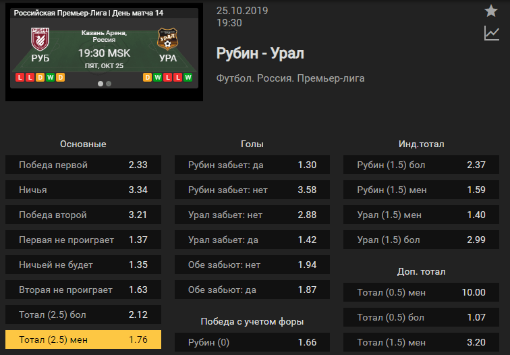510x355 pixels.
Task: Click Победа с учетом форы header
Action: (252, 321)
